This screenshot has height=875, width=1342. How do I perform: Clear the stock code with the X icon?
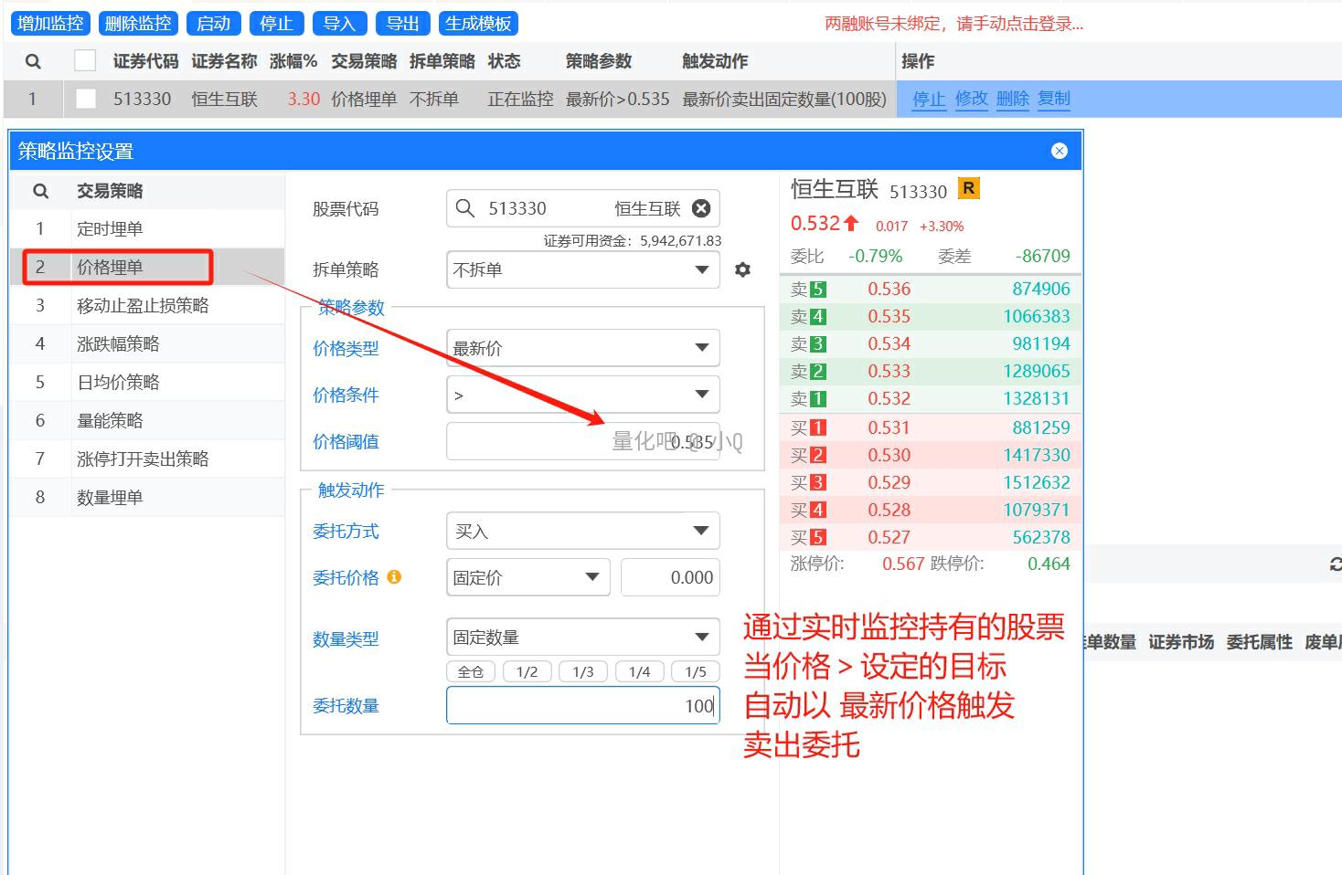(701, 208)
